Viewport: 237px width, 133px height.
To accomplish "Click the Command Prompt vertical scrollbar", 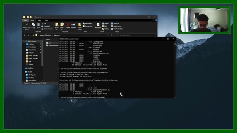I will (175, 69).
